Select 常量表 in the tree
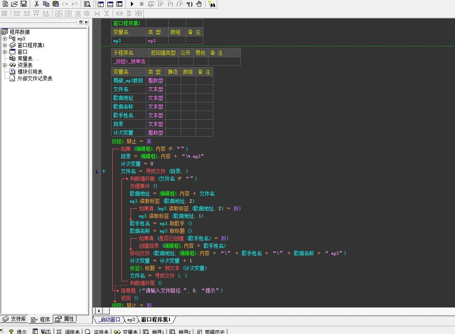The width and height of the screenshot is (455, 334). [x=28, y=58]
